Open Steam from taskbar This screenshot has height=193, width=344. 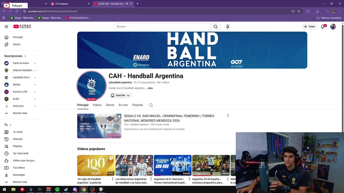[66, 190]
